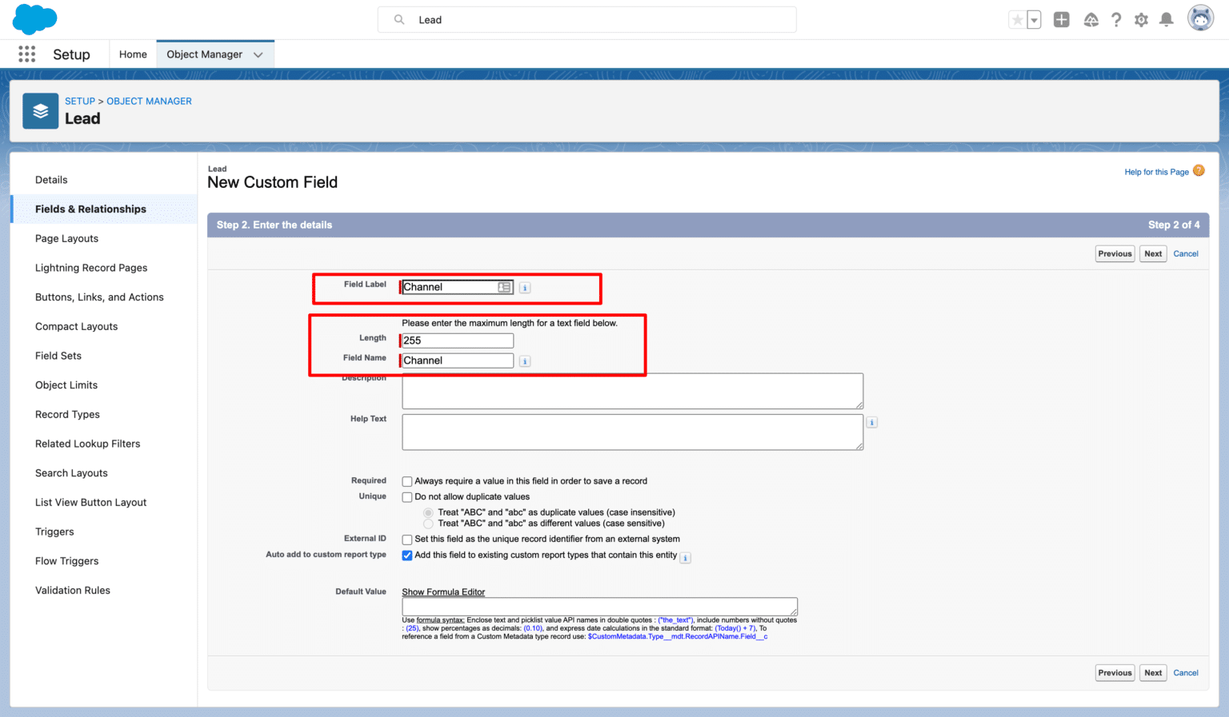Uncheck Add this field to existing custom report types
This screenshot has height=717, width=1229.
(407, 555)
